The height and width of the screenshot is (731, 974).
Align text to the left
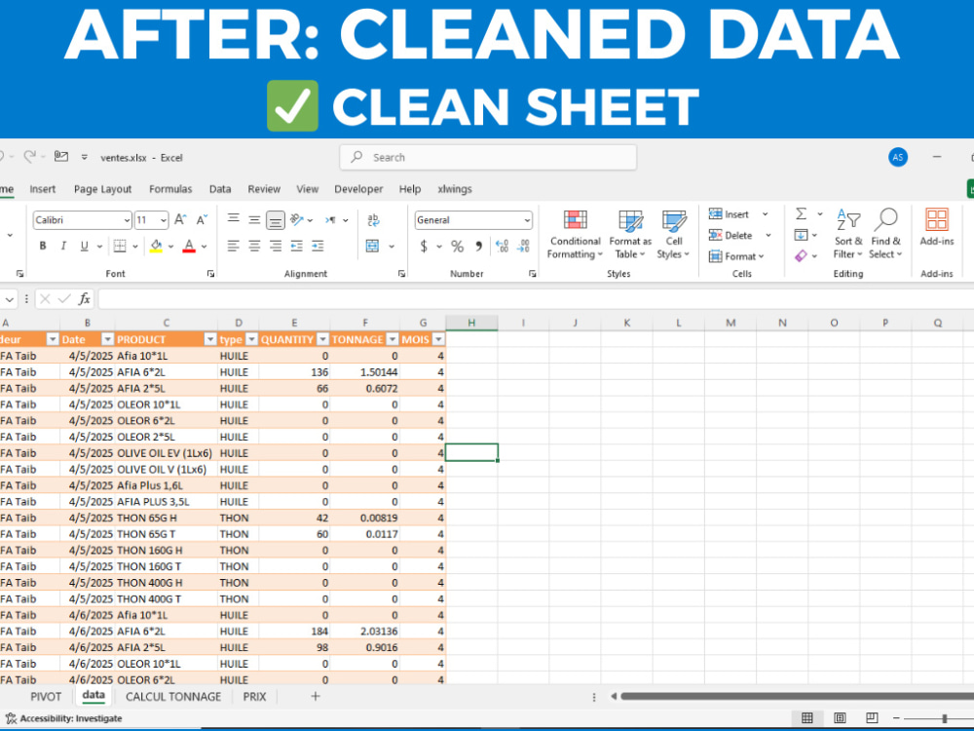click(x=234, y=247)
